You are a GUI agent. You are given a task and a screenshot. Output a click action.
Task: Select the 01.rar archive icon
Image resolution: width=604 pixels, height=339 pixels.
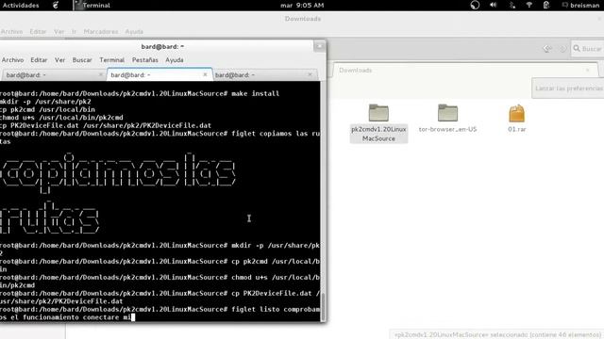tap(516, 114)
